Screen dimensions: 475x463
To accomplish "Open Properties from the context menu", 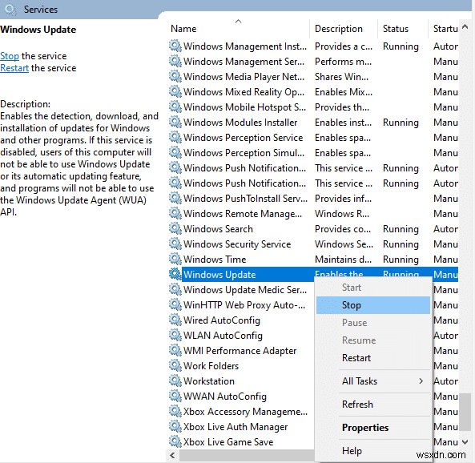I will pyautogui.click(x=373, y=428).
